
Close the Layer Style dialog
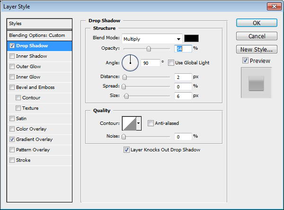click(274, 7)
